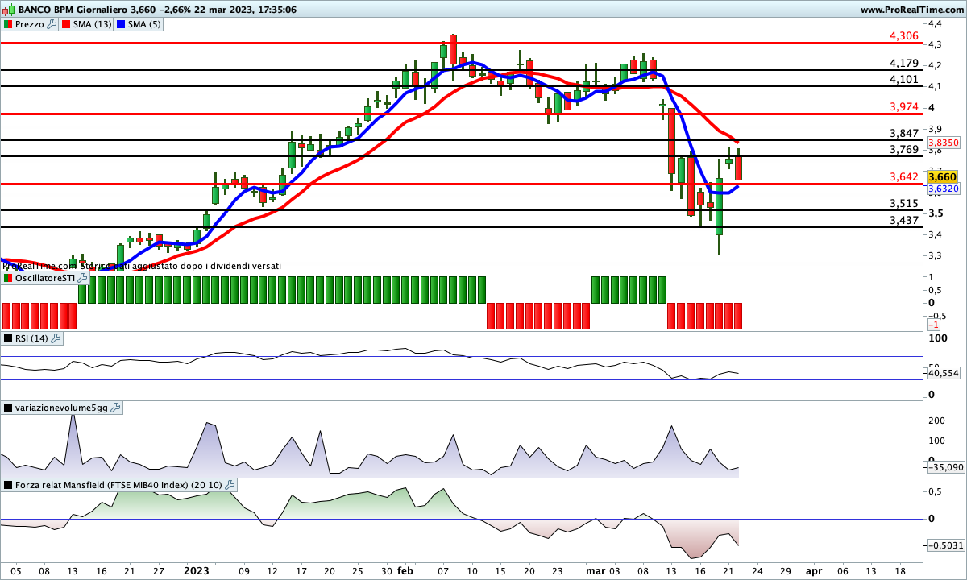This screenshot has width=967, height=580.
Task: Click the red 3,642 level label
Action: pos(904,176)
